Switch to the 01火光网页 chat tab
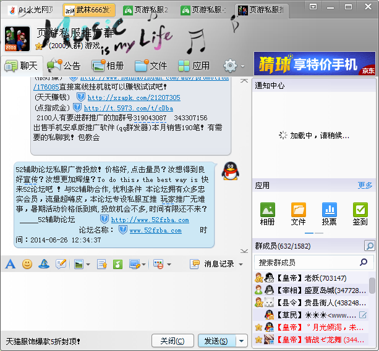The image size is (379, 351). (x=31, y=10)
